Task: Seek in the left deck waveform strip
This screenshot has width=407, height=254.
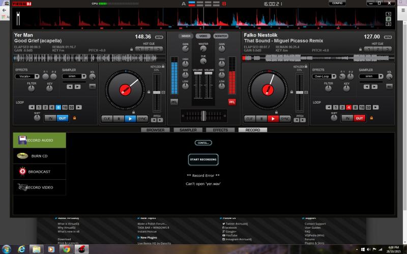Action: click(x=89, y=58)
